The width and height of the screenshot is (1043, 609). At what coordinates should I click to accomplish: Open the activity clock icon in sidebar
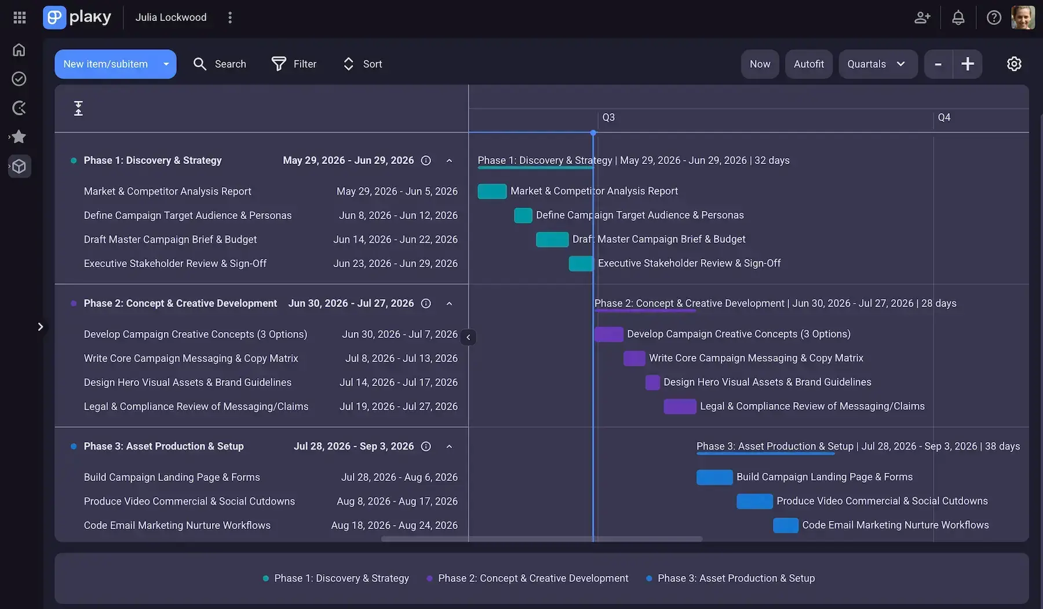pos(19,108)
